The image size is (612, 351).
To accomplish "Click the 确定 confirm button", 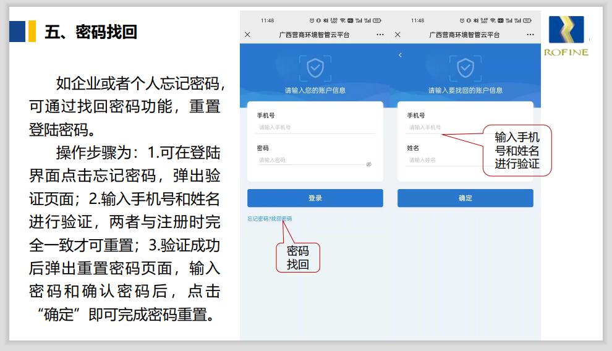I will click(465, 198).
